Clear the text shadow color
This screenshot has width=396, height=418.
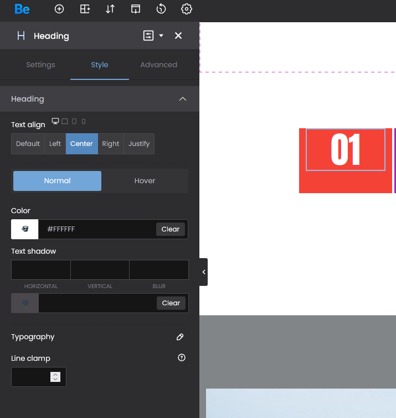click(x=171, y=303)
